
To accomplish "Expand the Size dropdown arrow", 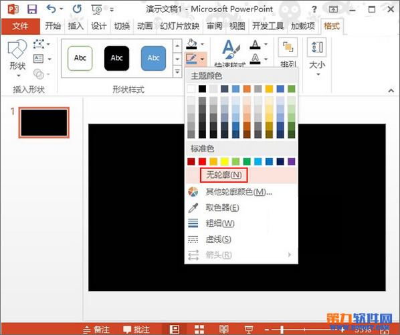I will tap(318, 75).
